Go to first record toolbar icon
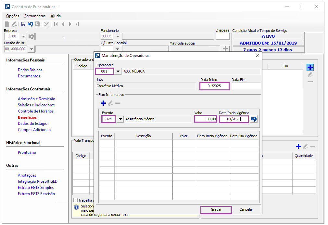This screenshot has height=225, width=328. 56,24
